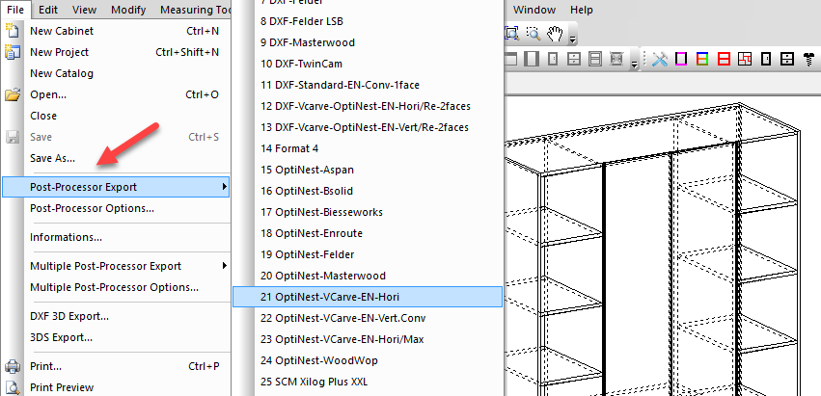Select 11 DXF-Standard-EN-Conv-1face

(x=368, y=85)
